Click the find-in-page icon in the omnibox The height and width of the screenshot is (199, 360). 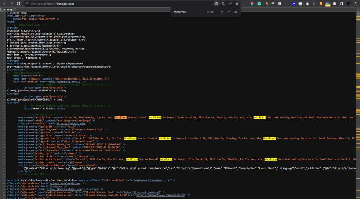click(216, 4)
